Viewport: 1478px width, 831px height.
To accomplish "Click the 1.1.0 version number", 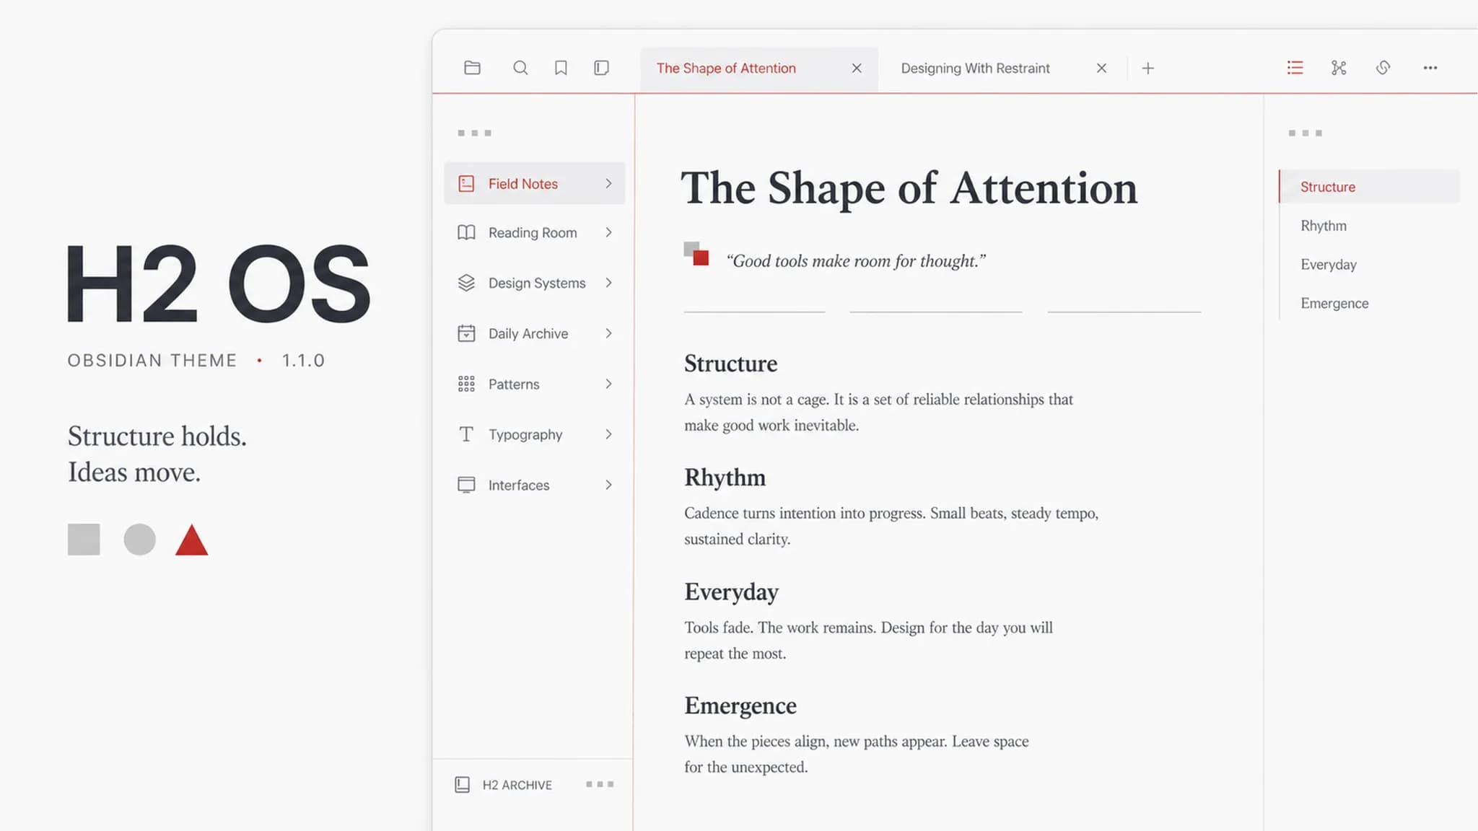I will (303, 361).
